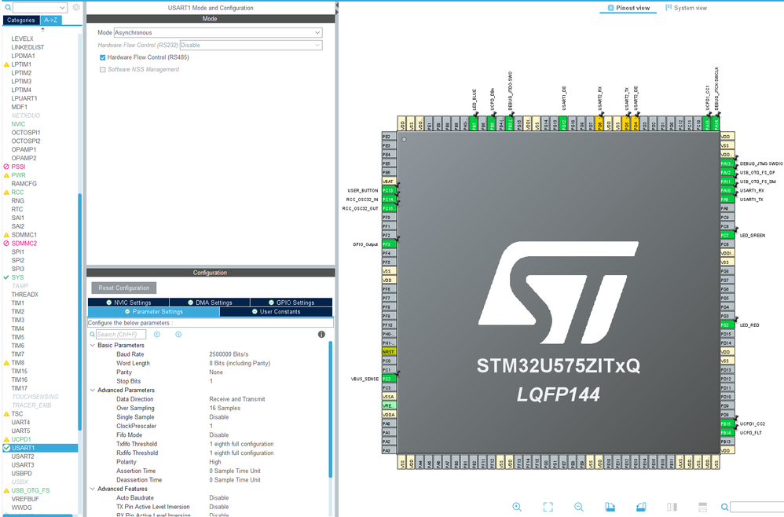Click the PA9 USART1_TX pin
The image size is (784, 517).
(x=727, y=200)
